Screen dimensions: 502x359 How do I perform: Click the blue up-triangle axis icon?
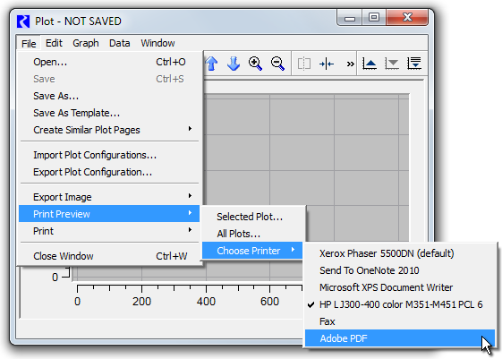(370, 64)
